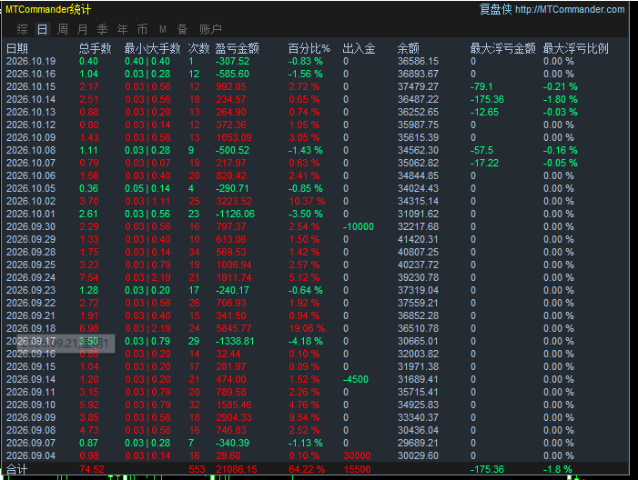
Task: Open the 备 notes tab
Action: pyautogui.click(x=182, y=29)
